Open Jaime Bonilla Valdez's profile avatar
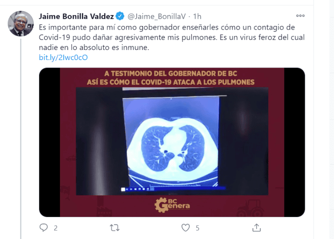Viewport: 334px width, 239px height. [x=20, y=24]
